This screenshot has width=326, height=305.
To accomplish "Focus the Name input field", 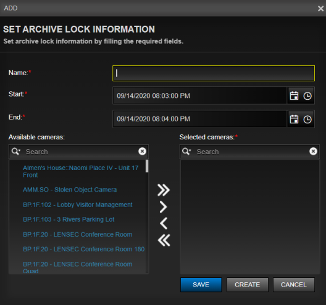I will point(214,73).
